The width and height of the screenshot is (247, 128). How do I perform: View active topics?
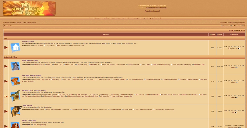coord(29,23)
